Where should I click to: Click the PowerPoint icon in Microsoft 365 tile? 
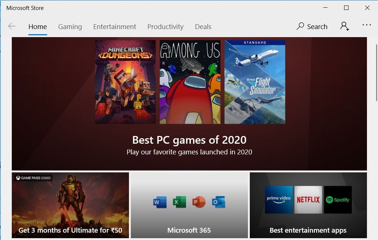[x=199, y=202]
